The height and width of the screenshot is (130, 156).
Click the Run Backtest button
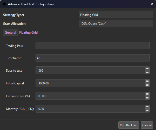point(129,125)
